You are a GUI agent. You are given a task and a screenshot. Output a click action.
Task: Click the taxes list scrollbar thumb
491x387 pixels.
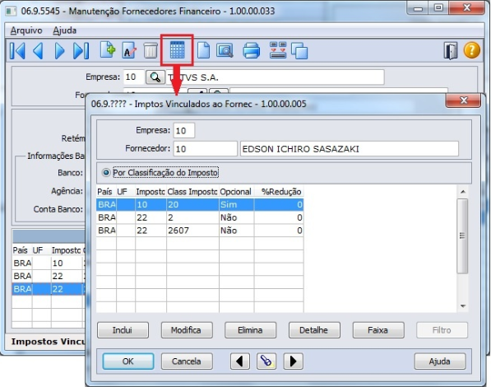[462, 235]
